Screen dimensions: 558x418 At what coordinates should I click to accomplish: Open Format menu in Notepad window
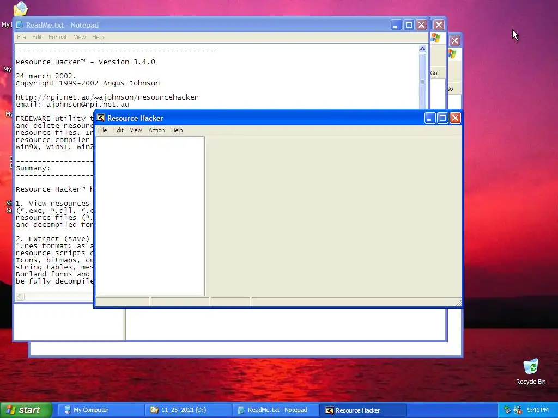click(58, 37)
